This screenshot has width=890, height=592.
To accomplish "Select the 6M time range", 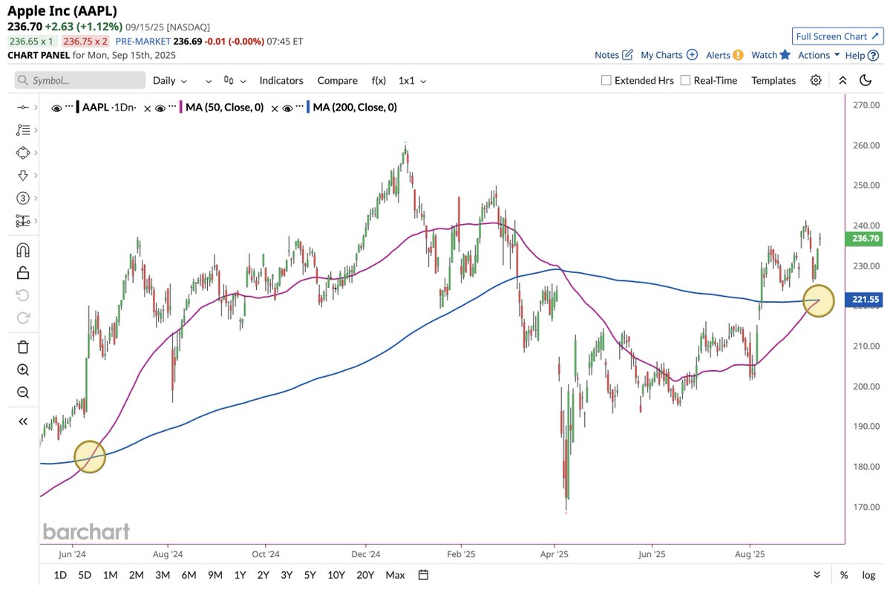I will tap(189, 575).
